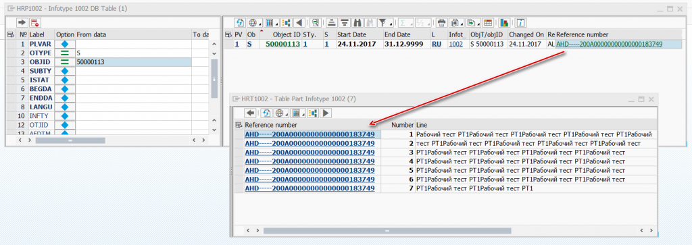Open the Infotype 1002 link
The height and width of the screenshot is (245, 692).
456,44
